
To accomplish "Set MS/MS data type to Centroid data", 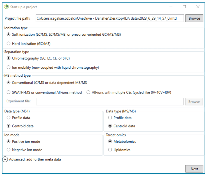I will click(110, 126).
